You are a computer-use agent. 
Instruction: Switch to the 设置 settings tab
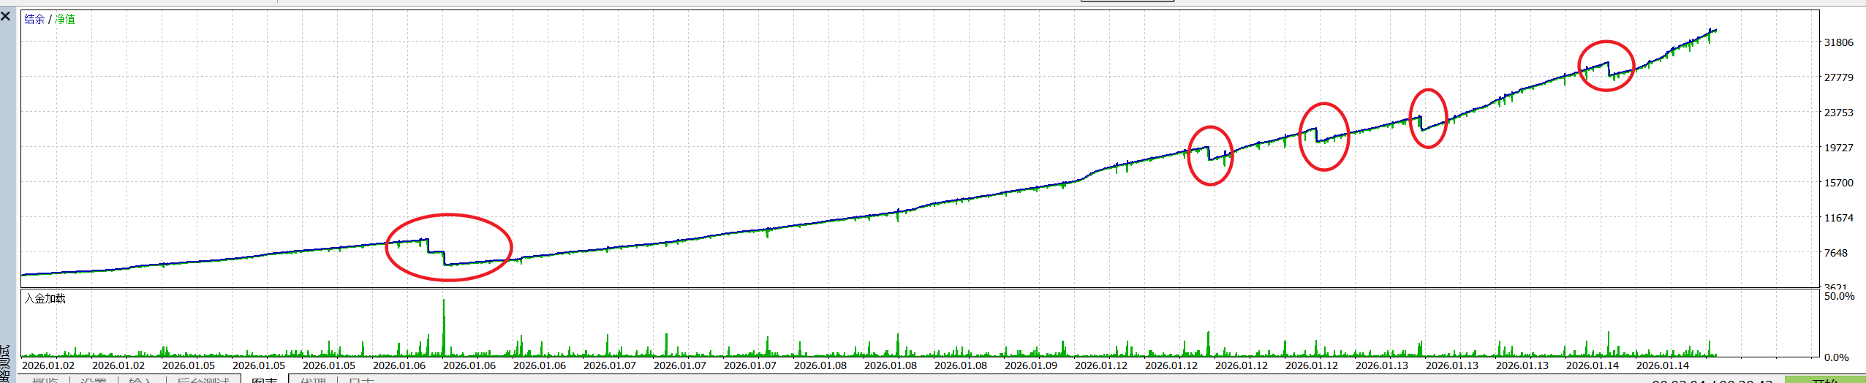[94, 379]
